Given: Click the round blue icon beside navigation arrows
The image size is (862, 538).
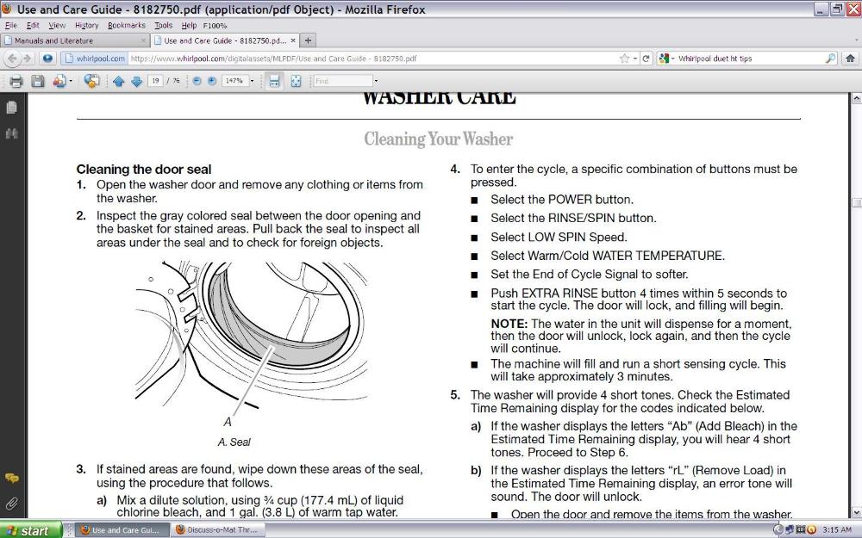Looking at the screenshot, I should coord(47,59).
